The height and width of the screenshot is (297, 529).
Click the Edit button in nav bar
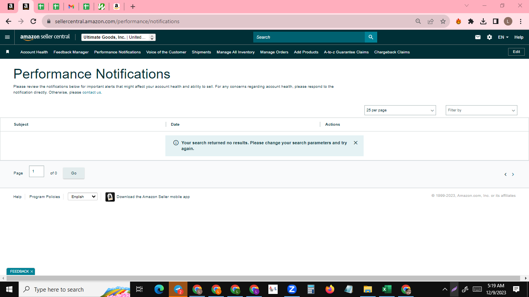coord(516,52)
